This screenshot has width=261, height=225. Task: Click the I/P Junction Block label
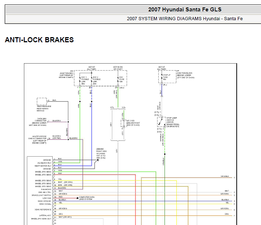point(185,74)
